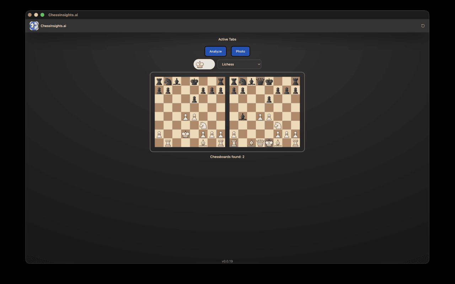Select the black knight on the left chessboard
The width and height of the screenshot is (455, 284).
pyautogui.click(x=167, y=82)
